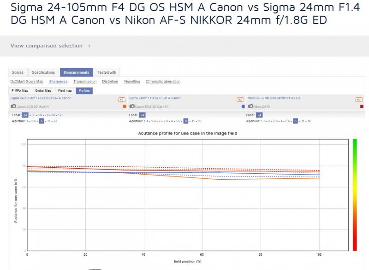Set Sigma 24-105mm focal length to 35
Image resolution: width=369 pixels, height=270 pixels.
33,115
